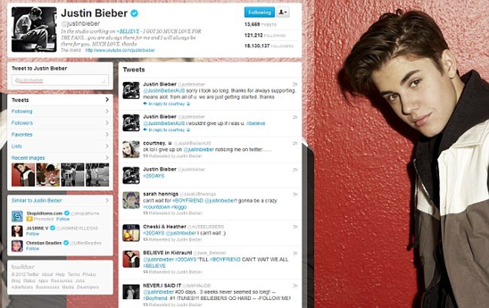This screenshot has height=308, width=489.
Task: Expand Favorites with its chevron arrow
Action: [107, 135]
